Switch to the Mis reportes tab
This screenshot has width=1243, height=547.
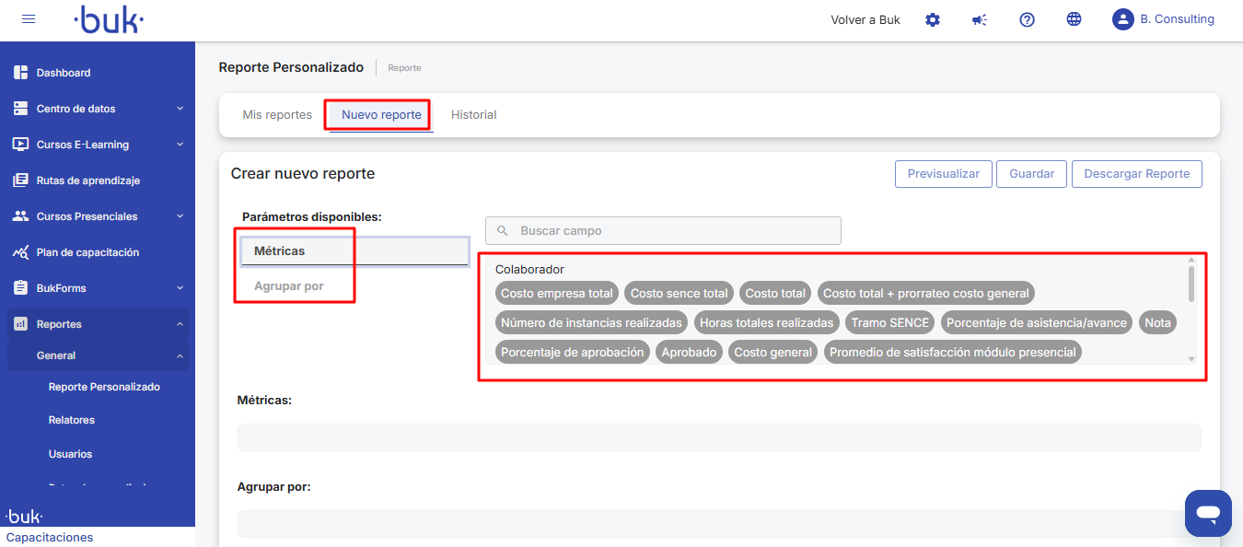tap(277, 115)
